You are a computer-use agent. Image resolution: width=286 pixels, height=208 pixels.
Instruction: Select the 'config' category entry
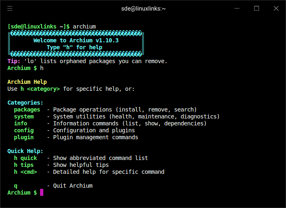24,130
